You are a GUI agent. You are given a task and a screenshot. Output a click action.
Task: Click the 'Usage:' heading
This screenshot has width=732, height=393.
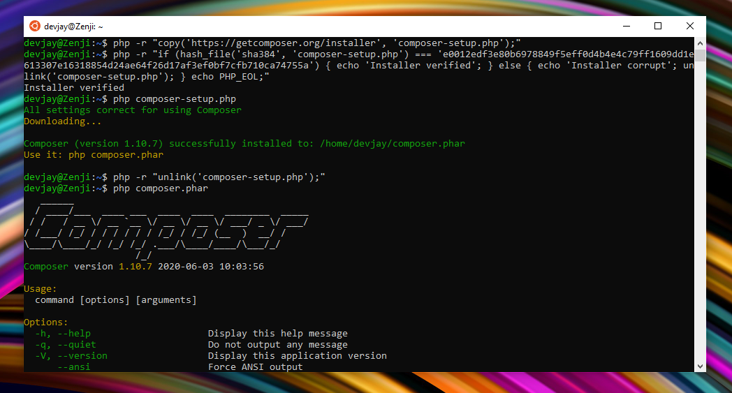[x=40, y=289]
